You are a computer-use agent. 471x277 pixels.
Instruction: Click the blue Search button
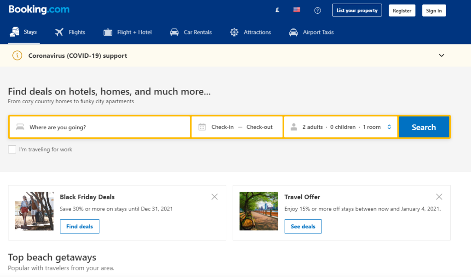coord(424,127)
